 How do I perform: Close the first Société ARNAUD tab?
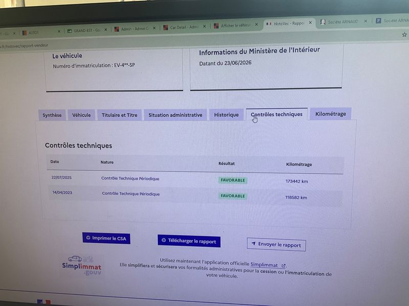coord(366,21)
